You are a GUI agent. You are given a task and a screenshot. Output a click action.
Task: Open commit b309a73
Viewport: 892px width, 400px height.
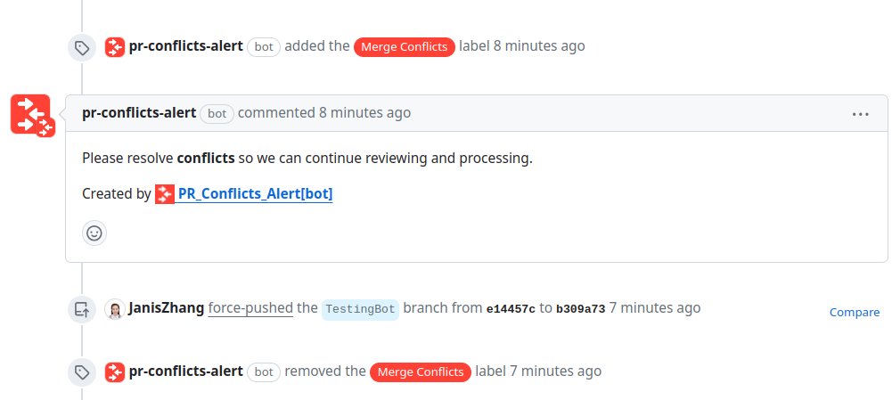580,309
